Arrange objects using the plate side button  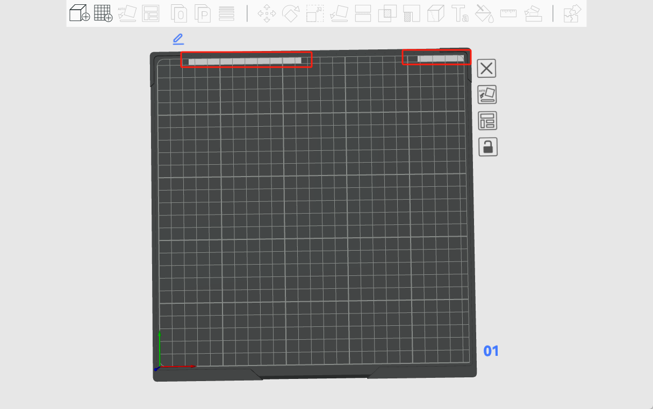tap(487, 121)
